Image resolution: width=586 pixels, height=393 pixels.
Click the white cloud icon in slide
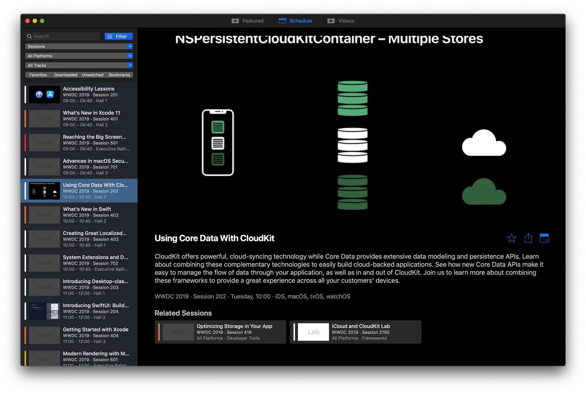tap(484, 143)
